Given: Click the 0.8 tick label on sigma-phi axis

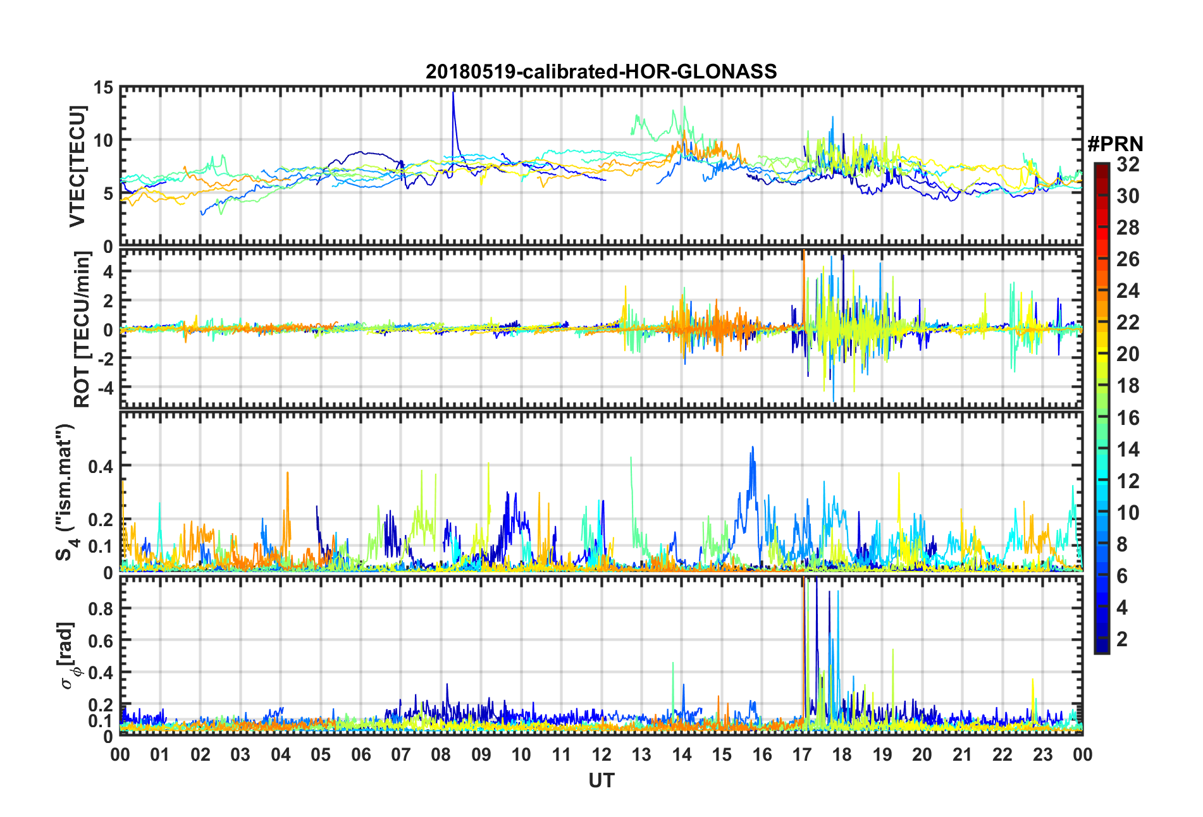Looking at the screenshot, I should point(101,608).
